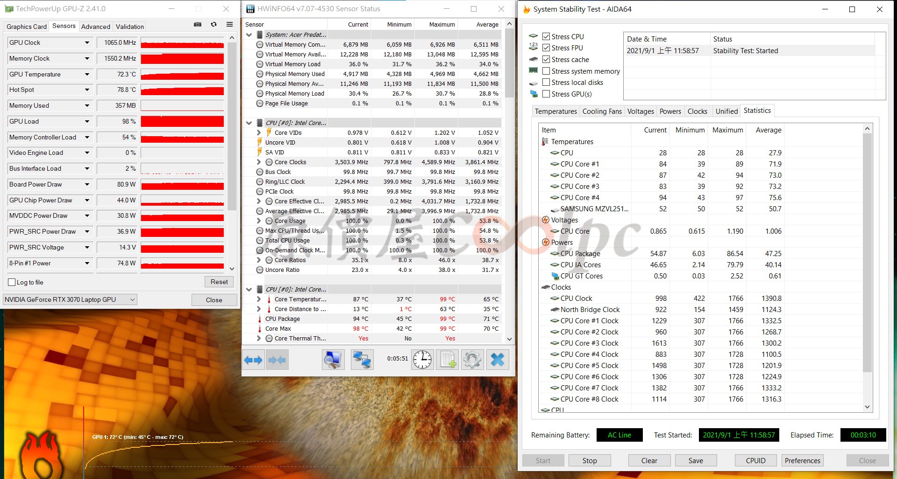
Task: Click HWiNFO sensor list vertical scrollbar
Action: (509, 181)
